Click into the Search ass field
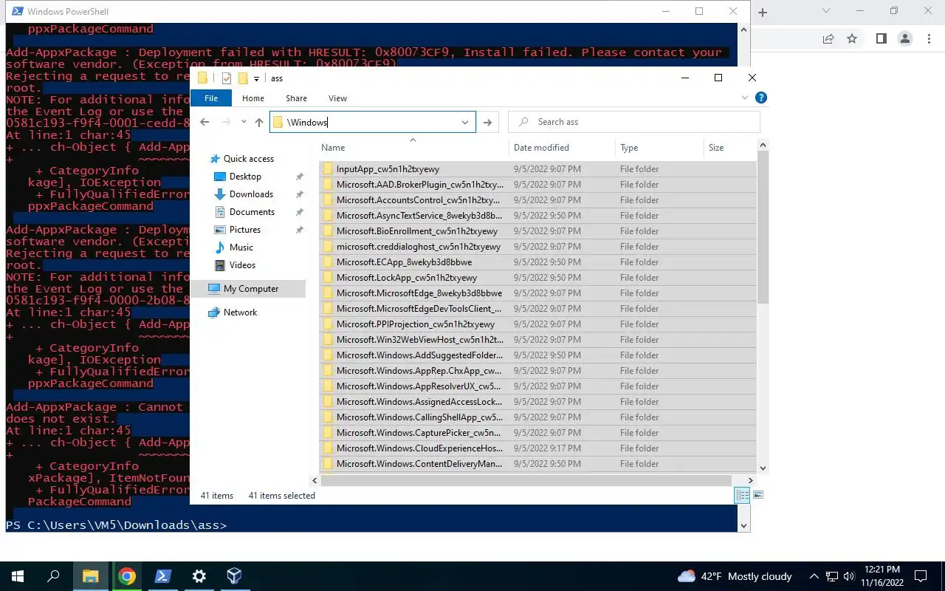 click(x=635, y=122)
